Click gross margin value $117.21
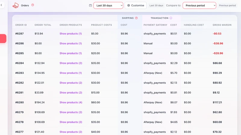The image size is (241, 135). [x=217, y=102]
